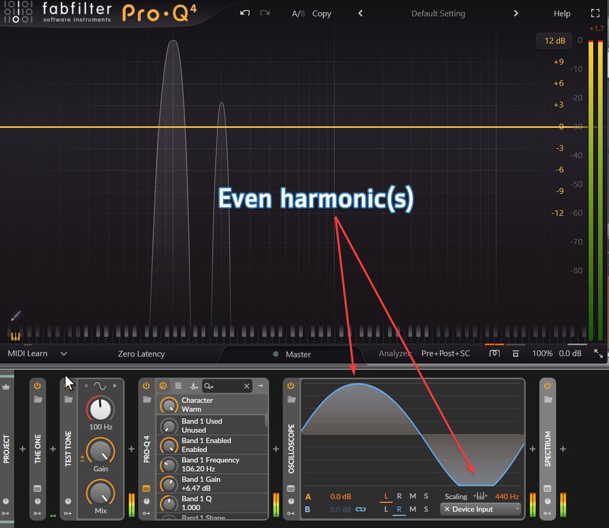Select the Band 1 Q parameter row
Image resolution: width=609 pixels, height=528 pixels.
coord(212,503)
